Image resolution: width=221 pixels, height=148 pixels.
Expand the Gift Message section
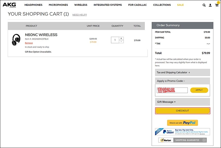182,102
